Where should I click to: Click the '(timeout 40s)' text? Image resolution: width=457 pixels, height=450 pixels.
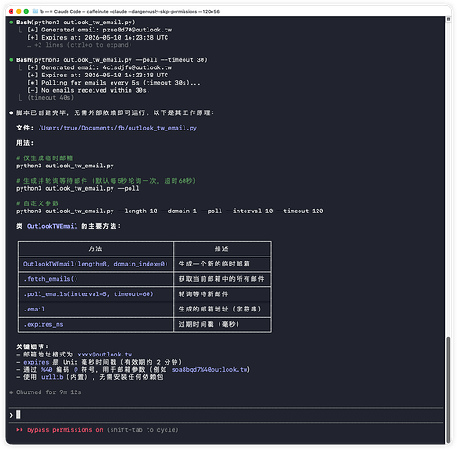click(50, 98)
